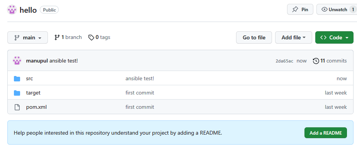Open the pom.xml file name link
The image size is (357, 152).
coord(36,107)
